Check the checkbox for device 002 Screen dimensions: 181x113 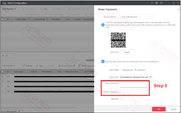[2, 81]
